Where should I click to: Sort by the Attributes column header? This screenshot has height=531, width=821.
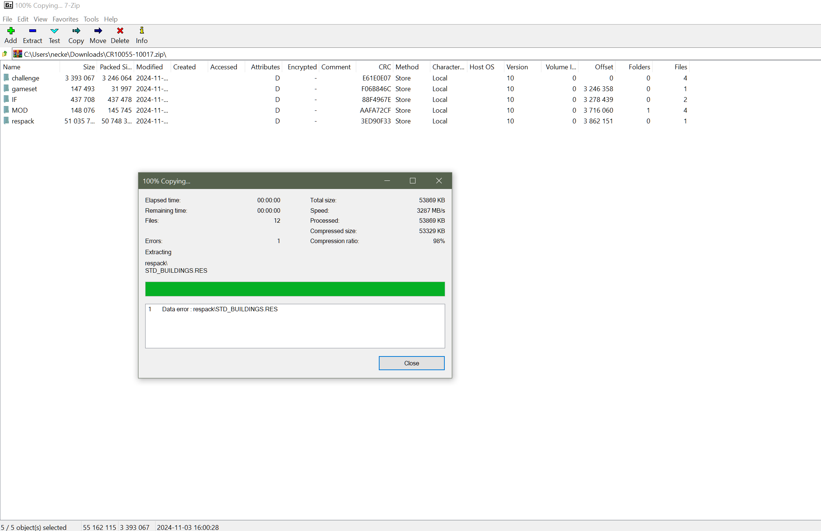tap(263, 67)
